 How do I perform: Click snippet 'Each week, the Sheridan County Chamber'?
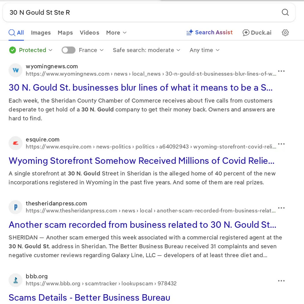point(142,109)
